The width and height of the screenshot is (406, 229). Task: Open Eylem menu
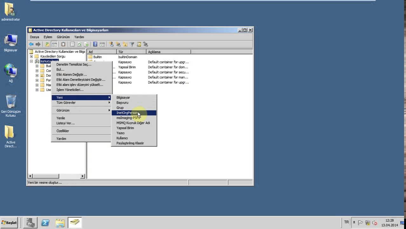[x=48, y=37]
